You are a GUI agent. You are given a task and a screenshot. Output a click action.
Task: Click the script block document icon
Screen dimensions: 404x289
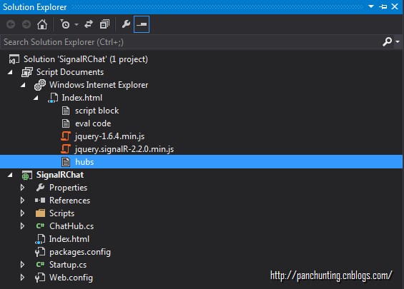point(66,111)
